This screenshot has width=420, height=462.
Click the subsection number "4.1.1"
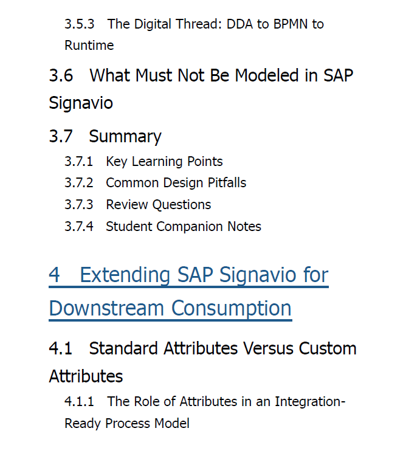(79, 402)
